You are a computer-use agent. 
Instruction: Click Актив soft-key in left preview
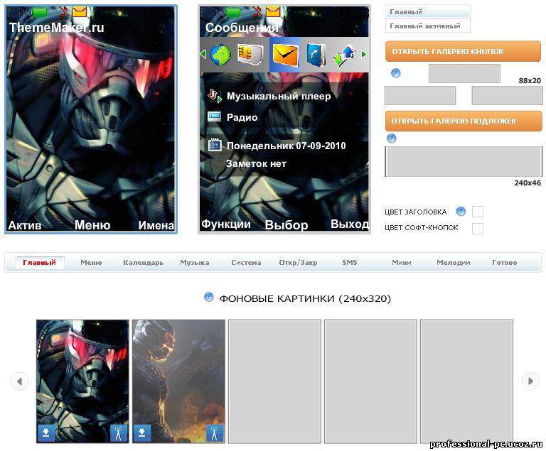click(24, 226)
